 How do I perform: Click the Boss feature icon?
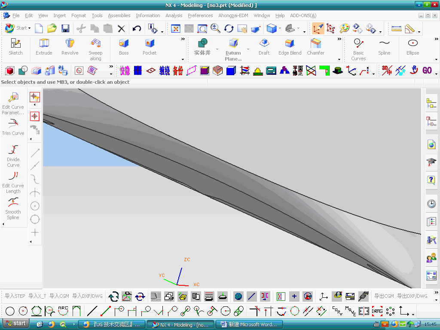pyautogui.click(x=124, y=47)
